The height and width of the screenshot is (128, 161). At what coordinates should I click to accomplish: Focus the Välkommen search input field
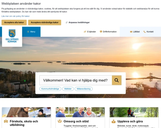(76, 80)
